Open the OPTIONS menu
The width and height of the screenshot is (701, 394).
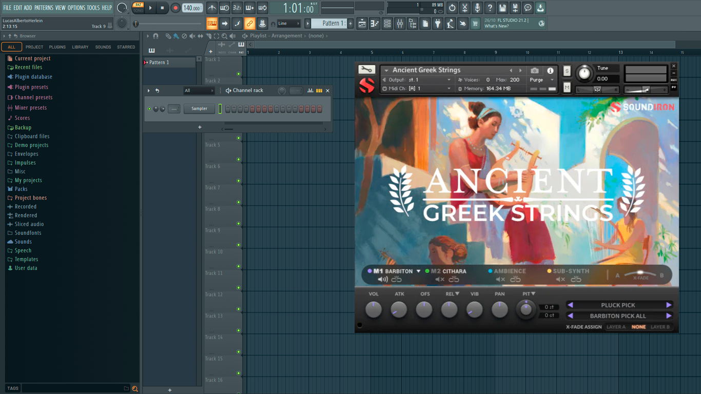point(76,8)
